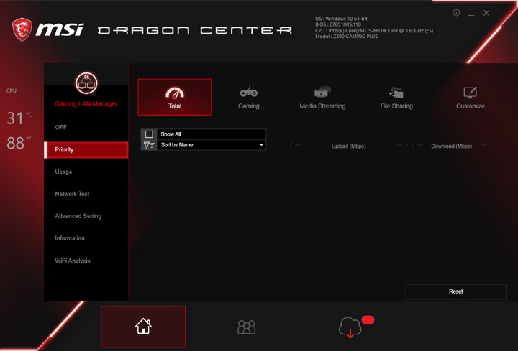Click the Gaming LAN Manager network icon

pyautogui.click(x=86, y=83)
